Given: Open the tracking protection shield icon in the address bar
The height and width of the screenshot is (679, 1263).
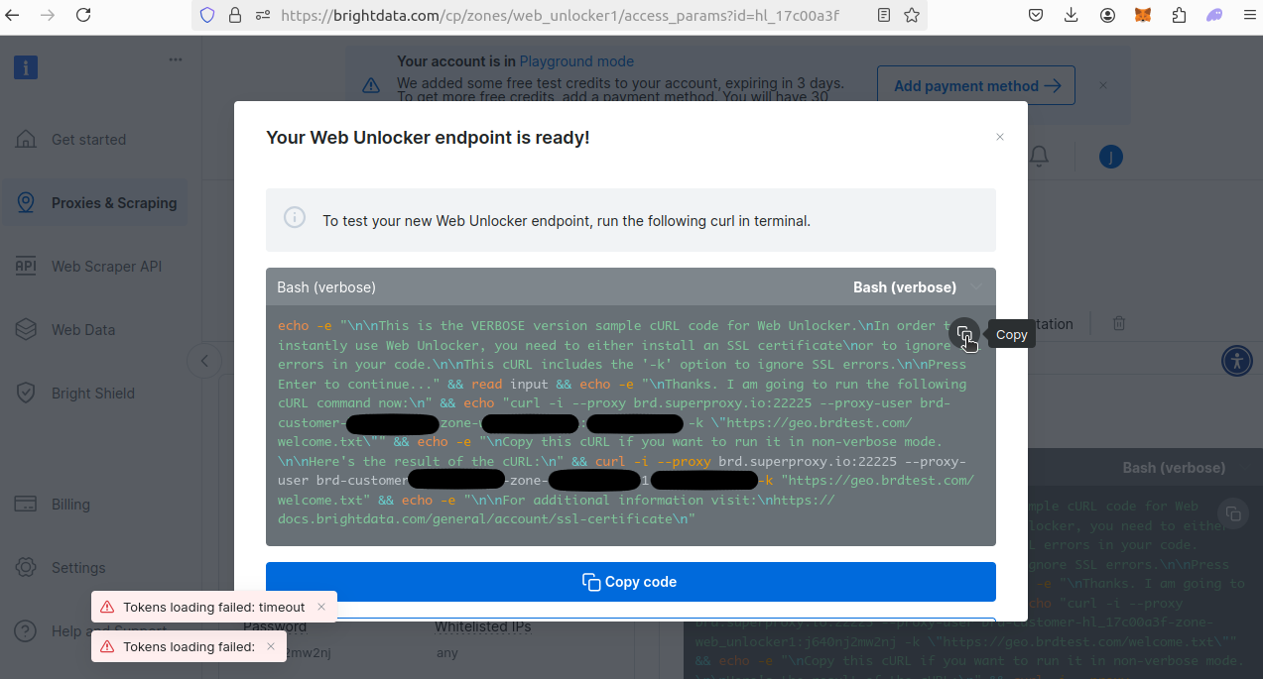Looking at the screenshot, I should click(x=207, y=15).
